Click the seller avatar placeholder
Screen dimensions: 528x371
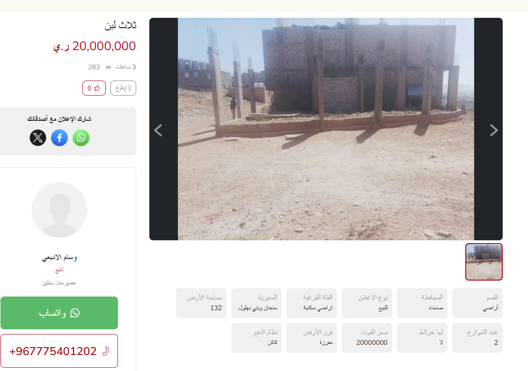(59, 209)
